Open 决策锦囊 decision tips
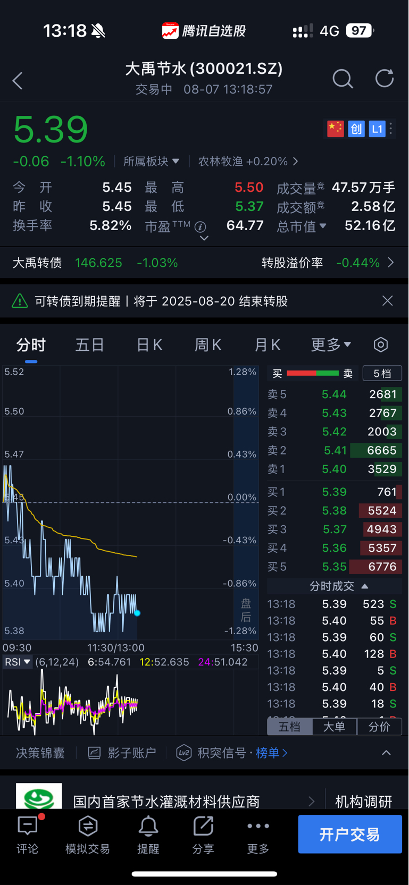 point(40,753)
